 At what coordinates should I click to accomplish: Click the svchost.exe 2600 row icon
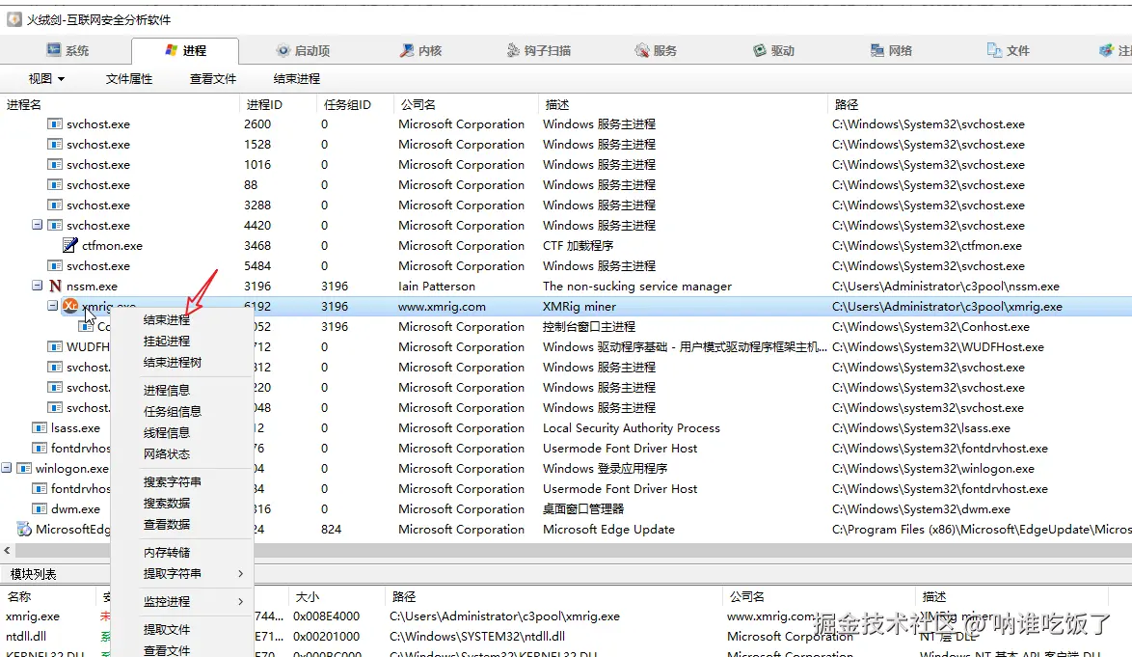[55, 124]
